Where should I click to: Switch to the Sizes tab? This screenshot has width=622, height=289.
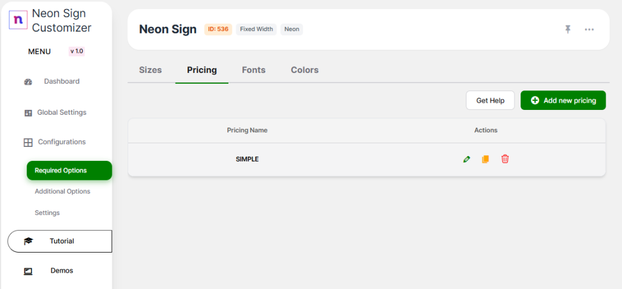[x=151, y=70]
